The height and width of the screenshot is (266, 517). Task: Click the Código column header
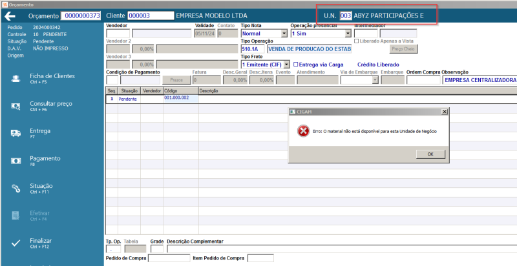[x=181, y=91]
